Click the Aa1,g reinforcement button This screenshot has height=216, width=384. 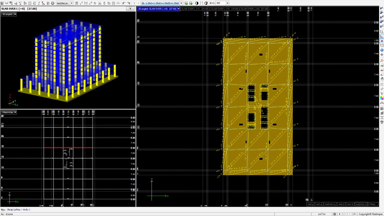point(319,204)
